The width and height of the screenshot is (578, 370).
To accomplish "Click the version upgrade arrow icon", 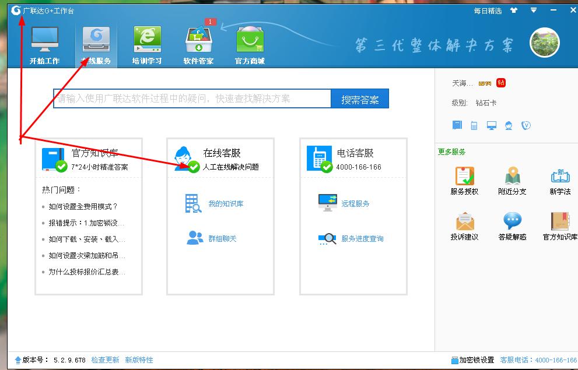I will click(x=17, y=360).
